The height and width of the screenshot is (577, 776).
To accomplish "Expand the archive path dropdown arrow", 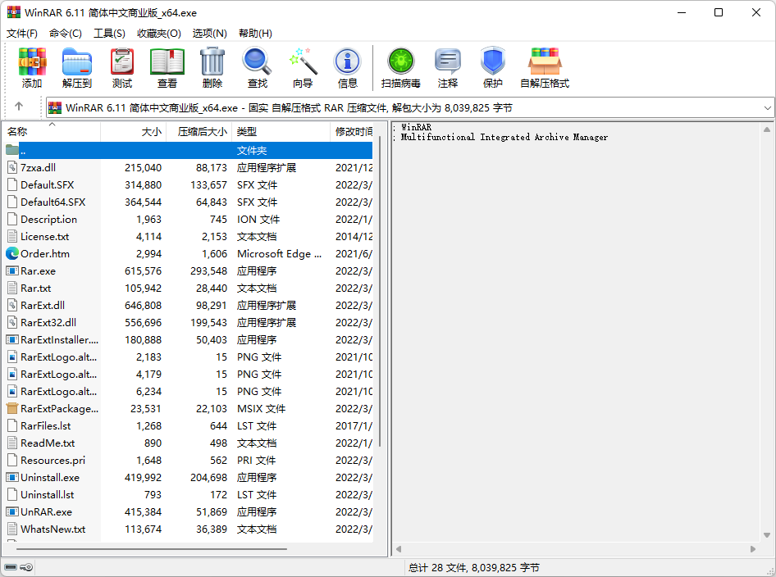I will [767, 108].
